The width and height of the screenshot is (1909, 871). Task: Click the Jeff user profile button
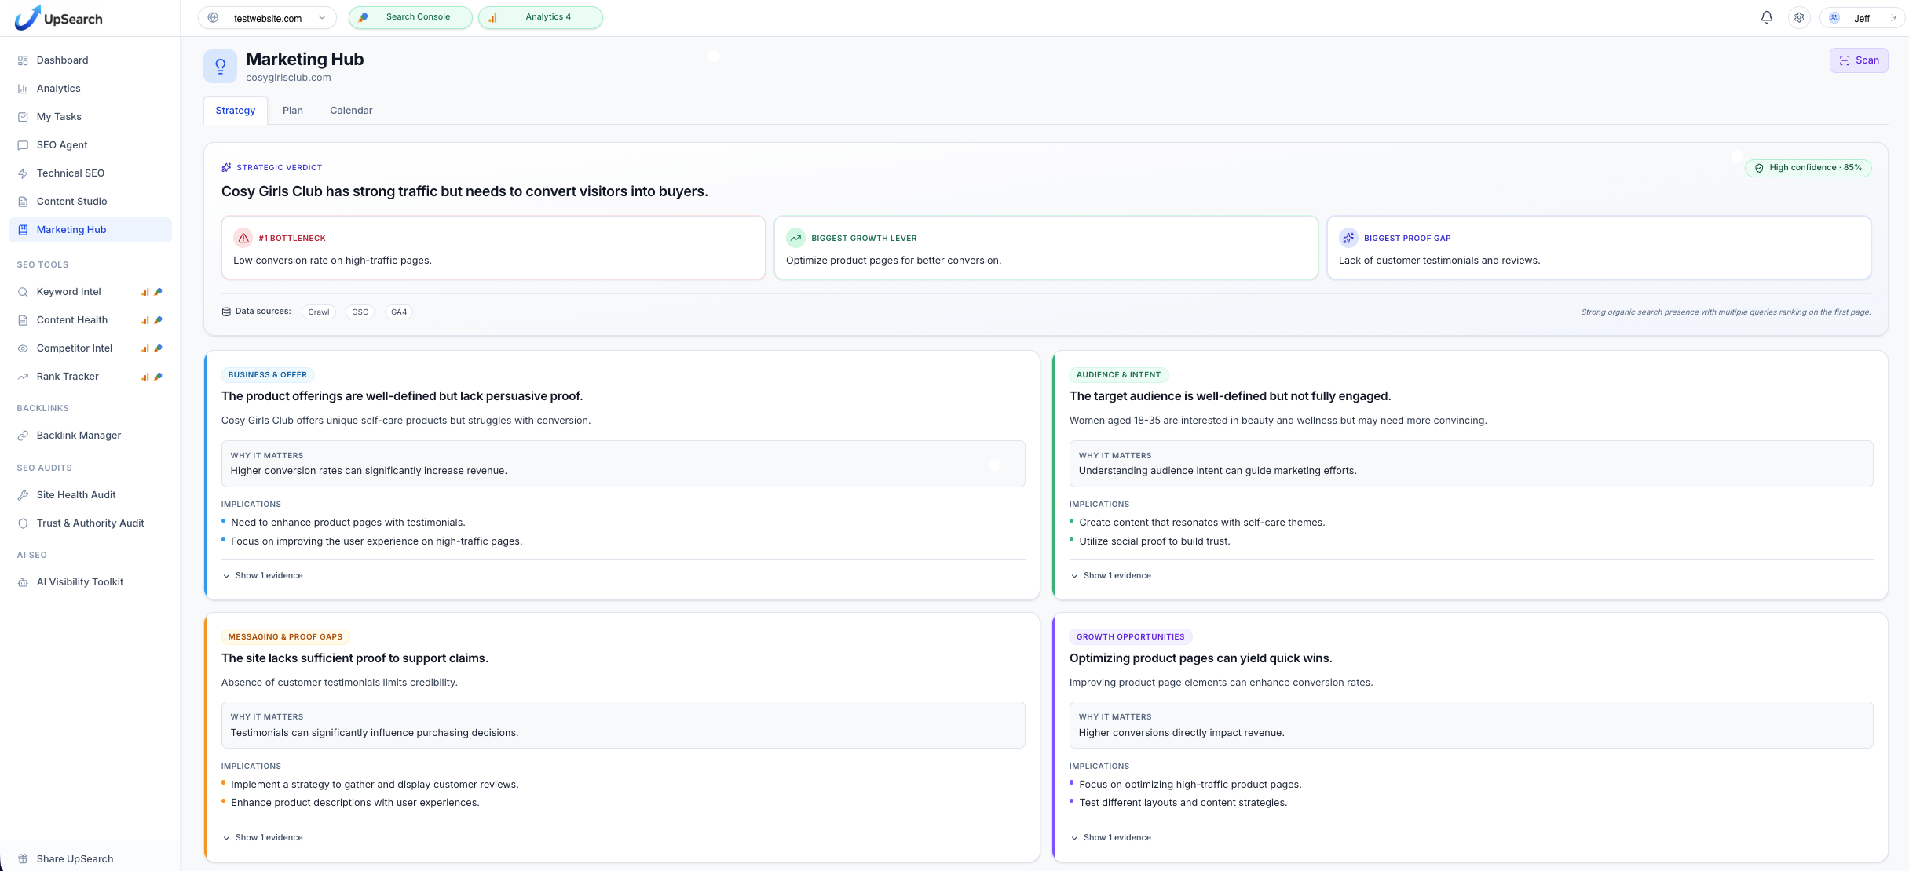(x=1861, y=18)
